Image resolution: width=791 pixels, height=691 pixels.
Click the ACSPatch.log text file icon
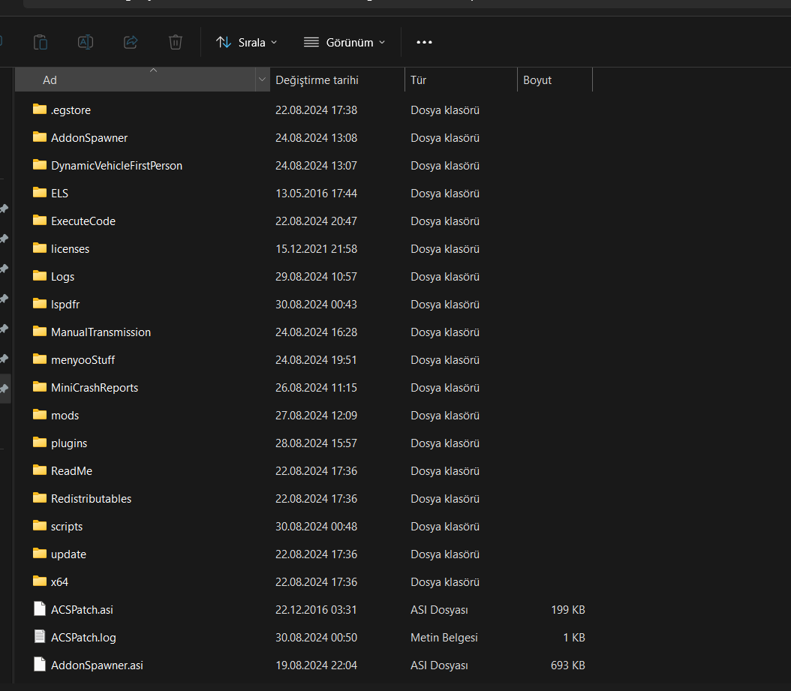tap(40, 637)
